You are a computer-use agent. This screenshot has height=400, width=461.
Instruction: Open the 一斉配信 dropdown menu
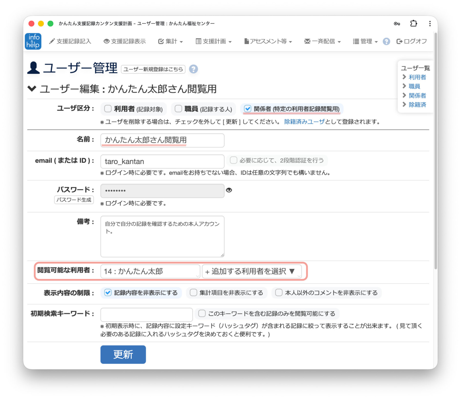tap(322, 41)
